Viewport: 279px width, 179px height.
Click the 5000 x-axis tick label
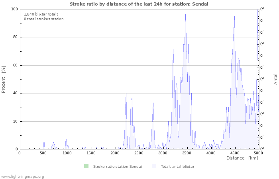[258, 153]
